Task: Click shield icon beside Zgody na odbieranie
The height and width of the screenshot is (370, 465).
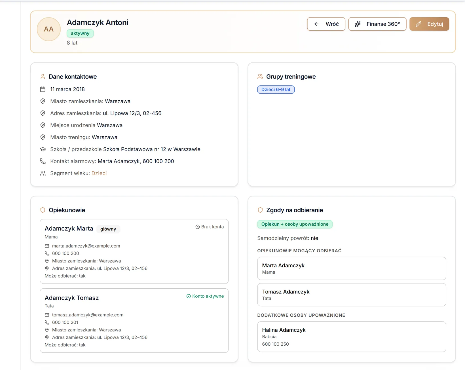Action: (x=260, y=210)
